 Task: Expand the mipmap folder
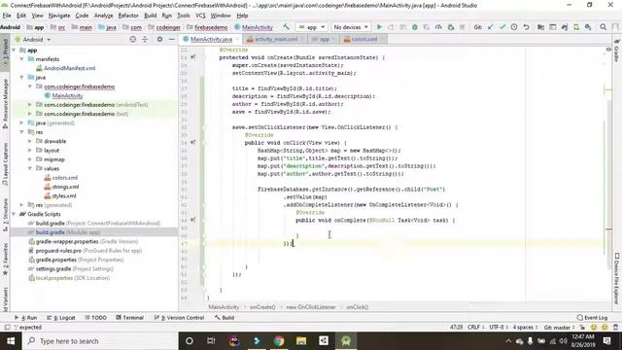30,159
